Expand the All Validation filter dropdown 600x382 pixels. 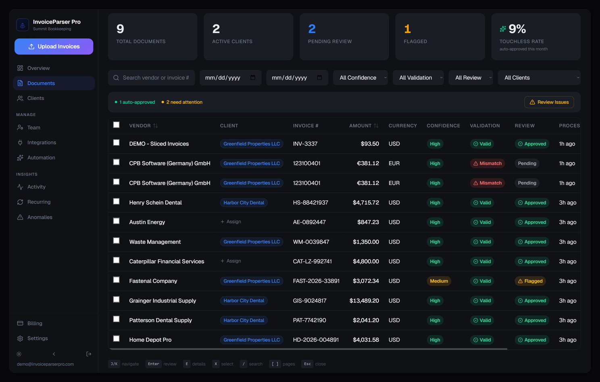click(418, 78)
